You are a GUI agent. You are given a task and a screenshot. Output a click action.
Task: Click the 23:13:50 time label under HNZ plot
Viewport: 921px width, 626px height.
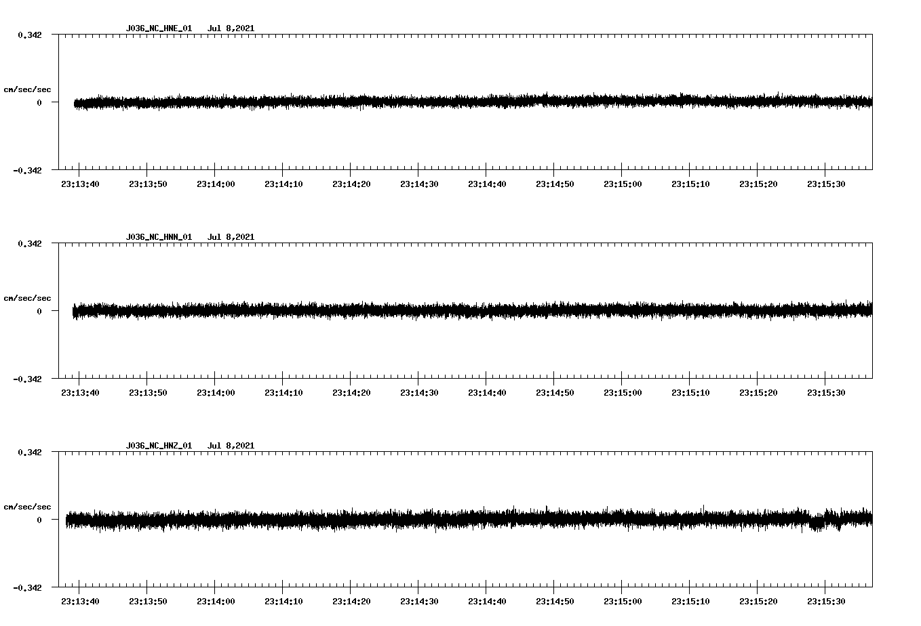point(148,602)
